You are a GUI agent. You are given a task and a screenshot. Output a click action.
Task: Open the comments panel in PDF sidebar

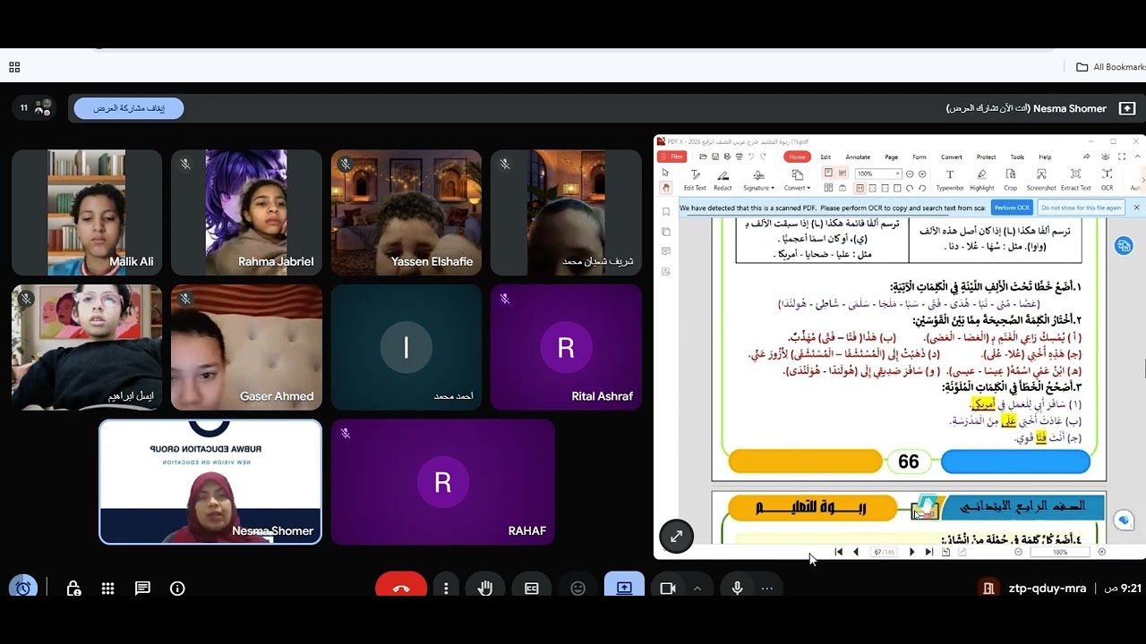[665, 251]
